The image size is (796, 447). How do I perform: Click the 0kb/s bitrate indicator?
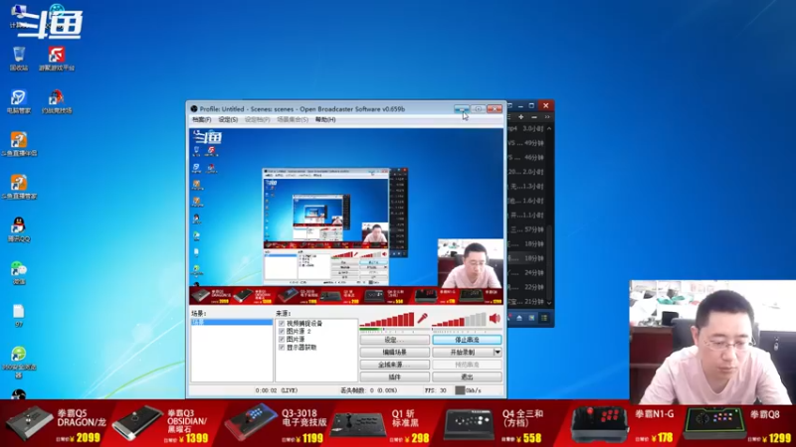pyautogui.click(x=468, y=390)
